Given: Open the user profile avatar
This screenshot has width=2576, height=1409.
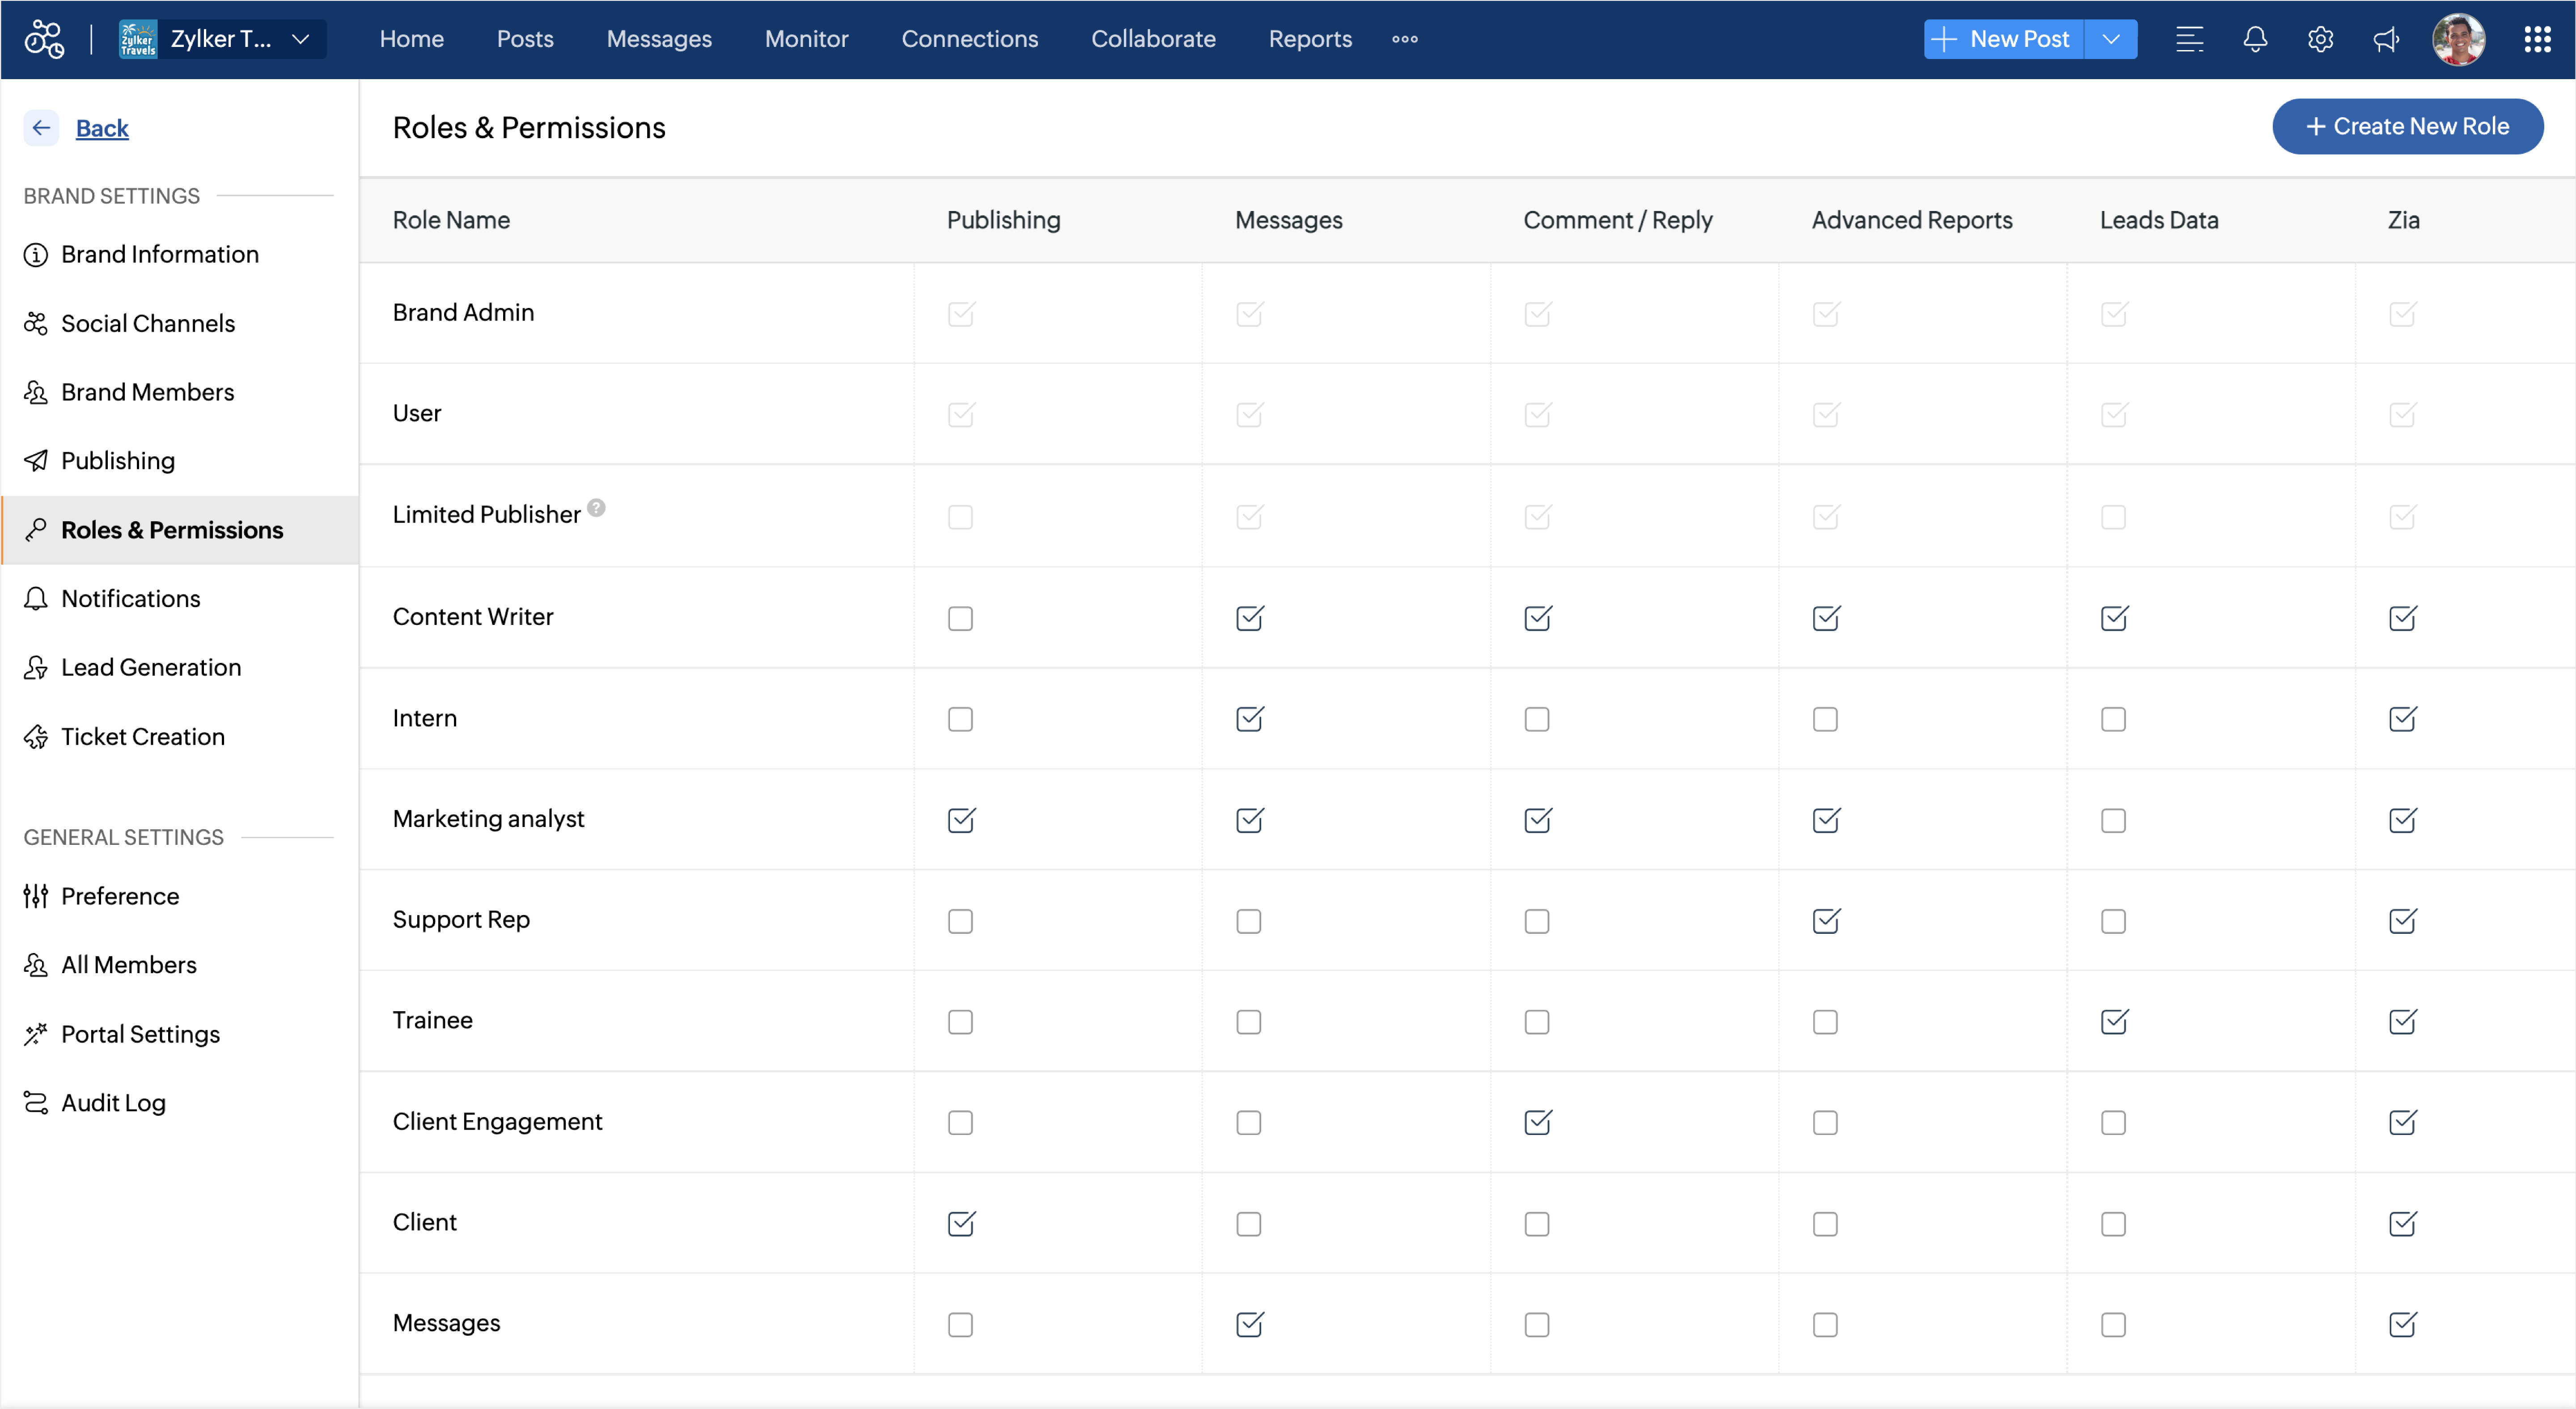Looking at the screenshot, I should pyautogui.click(x=2458, y=39).
